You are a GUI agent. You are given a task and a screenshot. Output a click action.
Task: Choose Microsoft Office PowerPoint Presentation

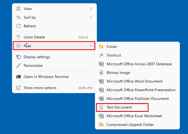(138, 90)
